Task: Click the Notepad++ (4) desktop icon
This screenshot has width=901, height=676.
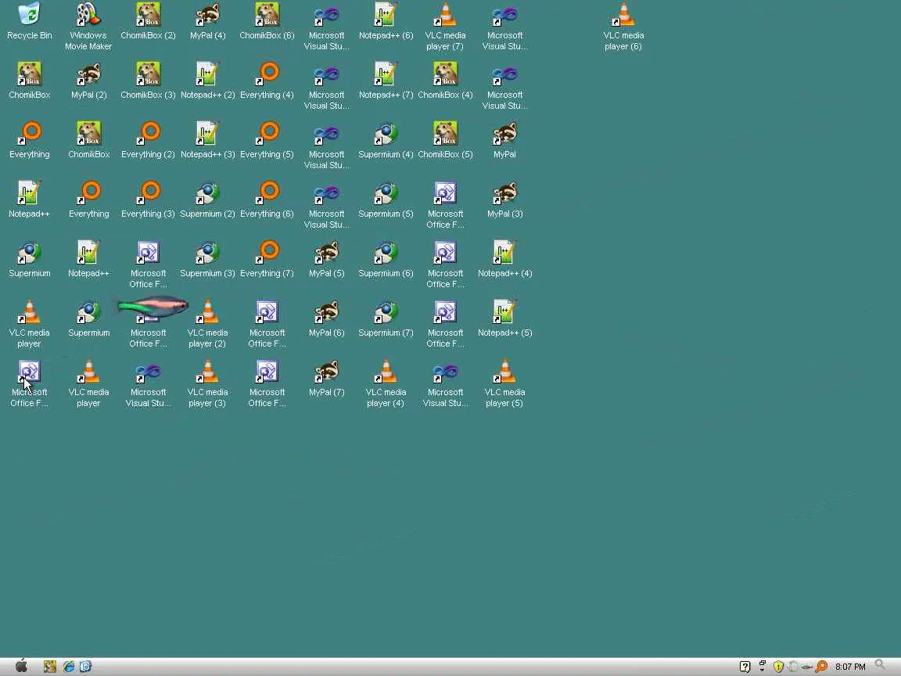Action: [x=504, y=260]
